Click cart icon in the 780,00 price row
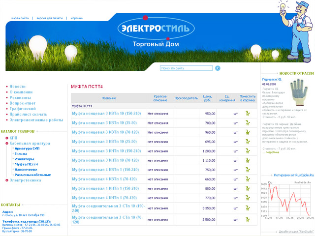 [x=248, y=123]
